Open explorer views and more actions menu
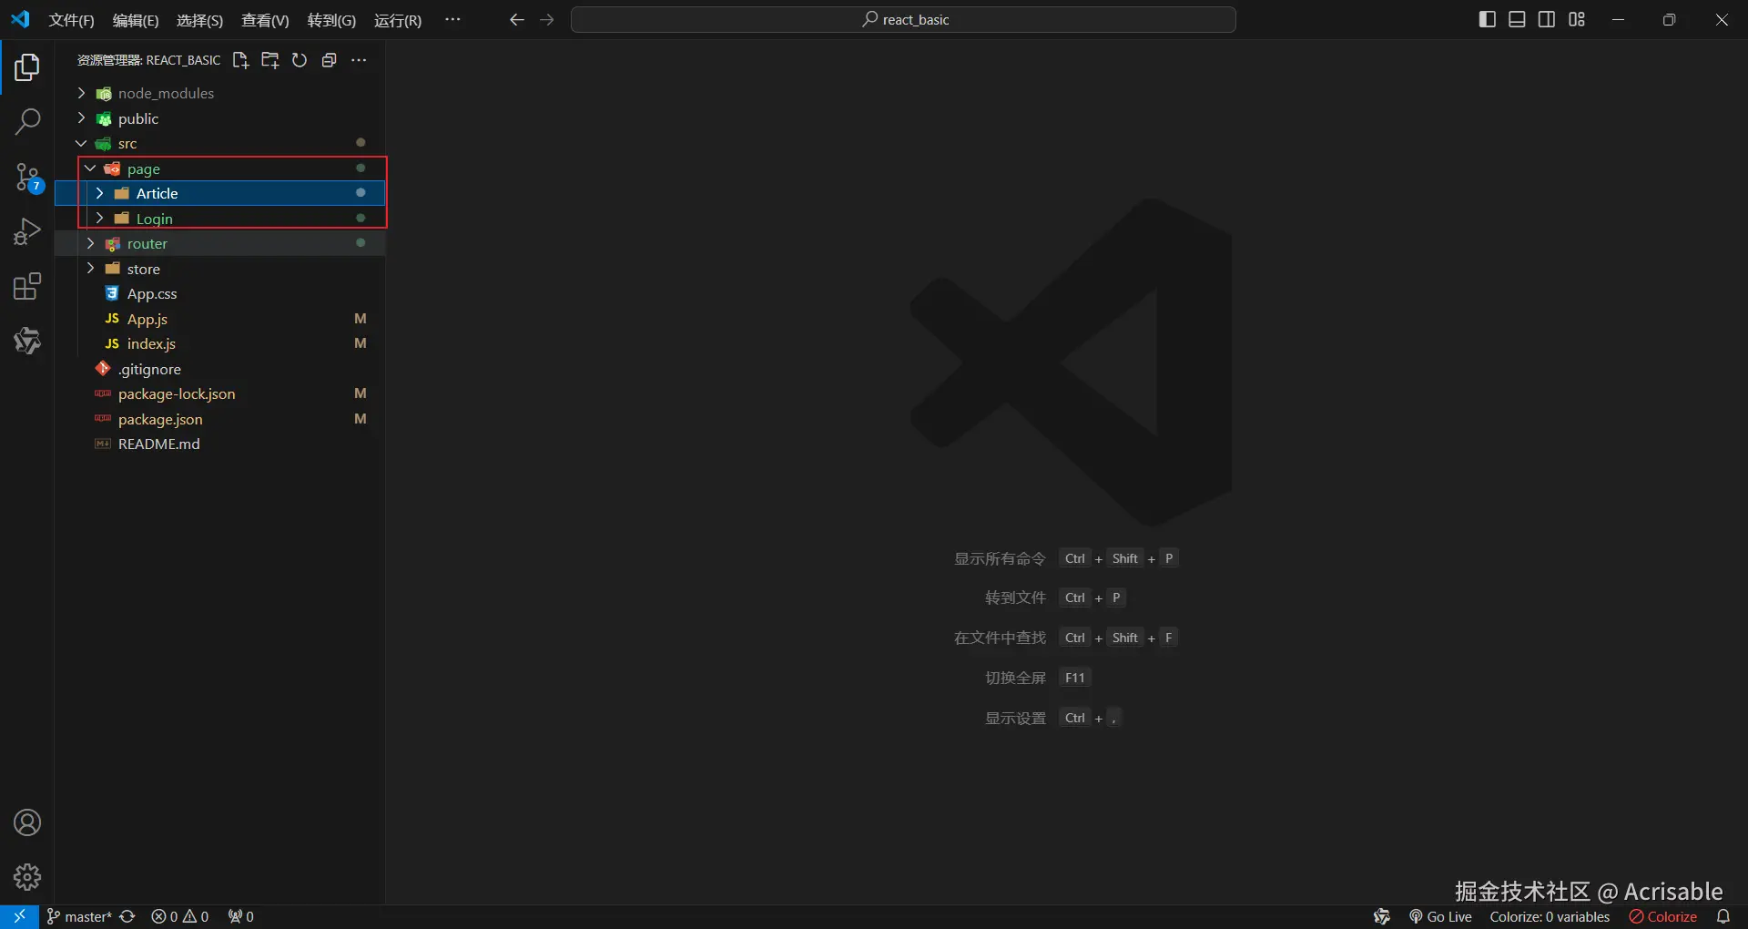Viewport: 1748px width, 929px height. (x=359, y=60)
